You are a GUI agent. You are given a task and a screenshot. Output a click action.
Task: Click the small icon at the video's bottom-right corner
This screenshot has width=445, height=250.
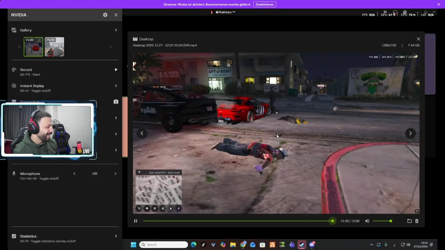417,211
